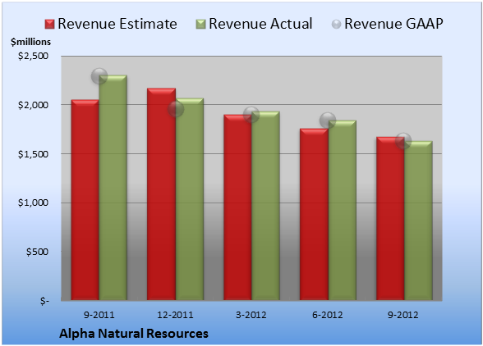Click the GAAP sphere marker for 6-2012
Image resolution: width=483 pixels, height=346 pixels.
[x=328, y=120]
